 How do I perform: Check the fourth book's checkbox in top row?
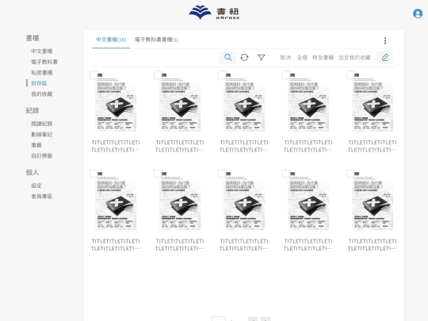pyautogui.click(x=286, y=75)
